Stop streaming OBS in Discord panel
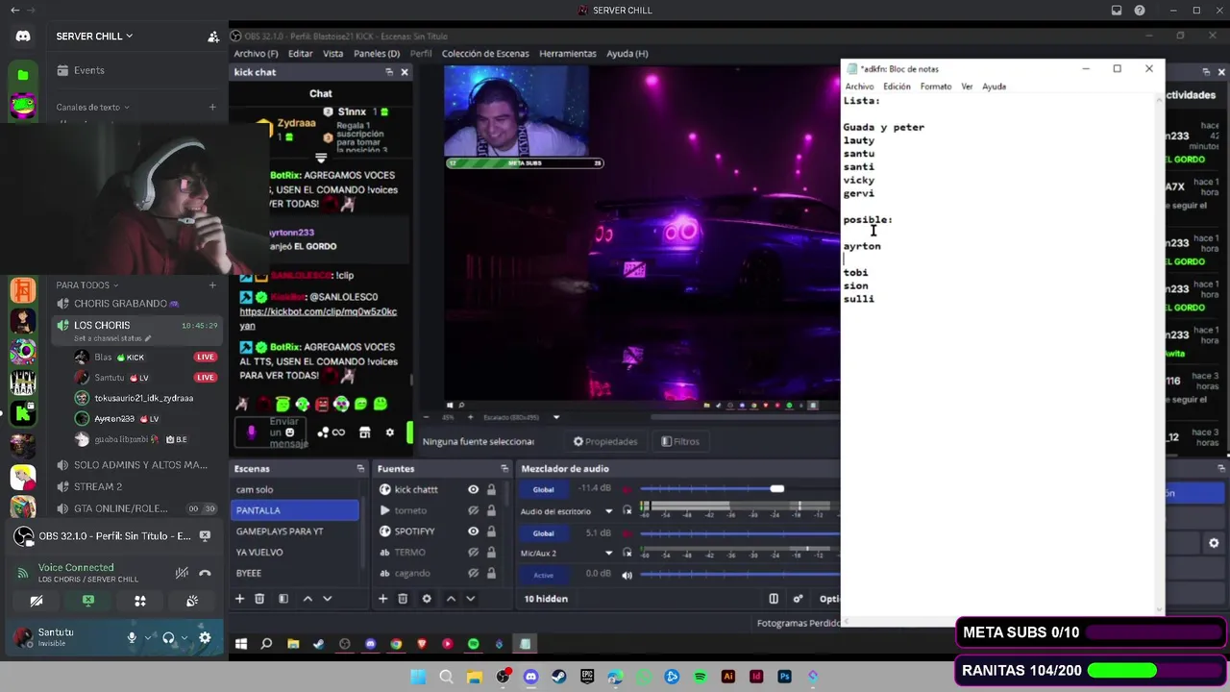The width and height of the screenshot is (1230, 692). pyautogui.click(x=205, y=536)
